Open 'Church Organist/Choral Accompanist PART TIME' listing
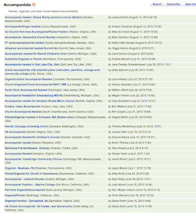 coord(36,85)
